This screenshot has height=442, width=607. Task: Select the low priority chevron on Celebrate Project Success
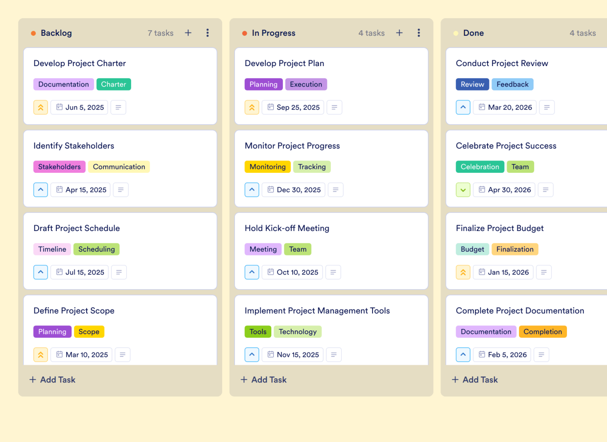click(x=463, y=189)
